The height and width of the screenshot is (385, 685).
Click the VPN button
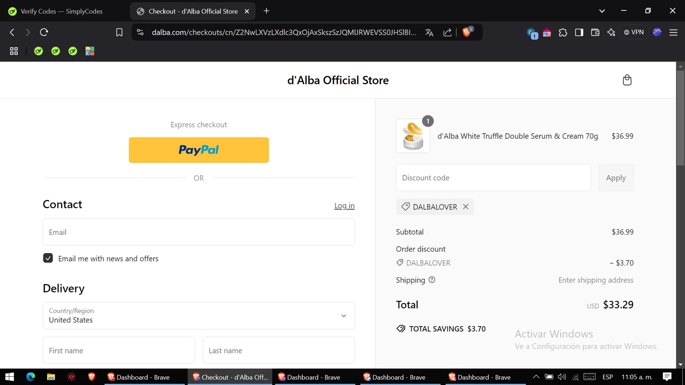(634, 32)
